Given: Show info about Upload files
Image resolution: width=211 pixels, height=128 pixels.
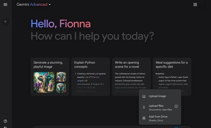Looking at the screenshot, I should pos(176,106).
